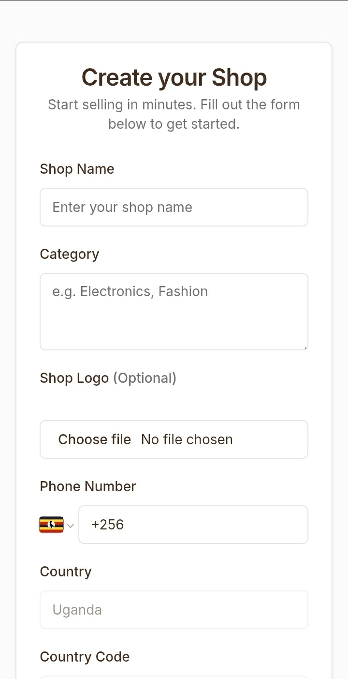
Task: Focus the phone number field showing +256
Action: pyautogui.click(x=193, y=525)
